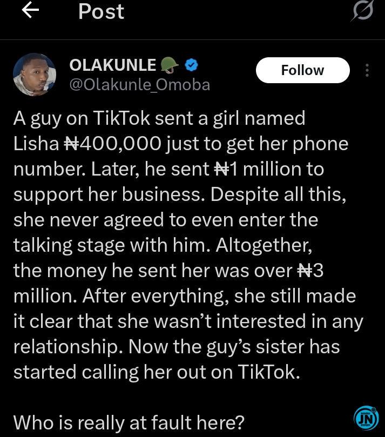This screenshot has height=437, width=385.
Task: Follow the OLAKUNLE account
Action: pos(302,71)
